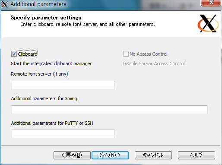The height and width of the screenshot is (165, 222).
Task: Click the Additional parameters title bar text
Action: (x=38, y=4)
